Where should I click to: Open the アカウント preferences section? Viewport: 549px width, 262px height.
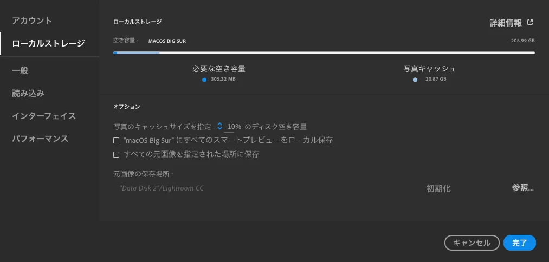(32, 21)
